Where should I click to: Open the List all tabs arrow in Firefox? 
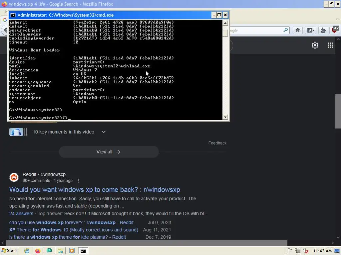[337, 20]
